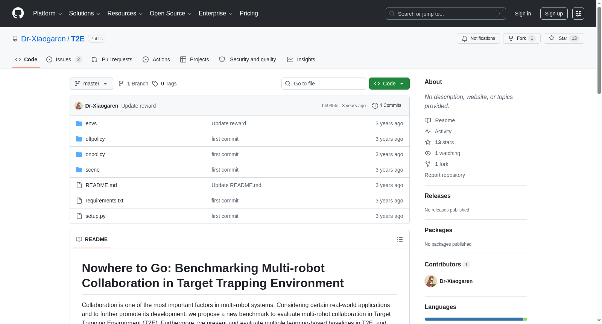602x324 pixels.
Task: Expand the Open Source menu
Action: (171, 14)
